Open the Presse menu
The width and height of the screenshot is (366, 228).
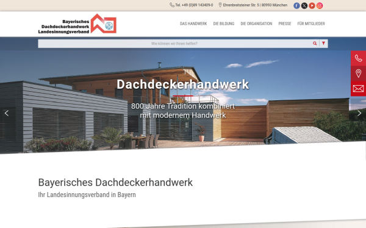[x=284, y=24]
